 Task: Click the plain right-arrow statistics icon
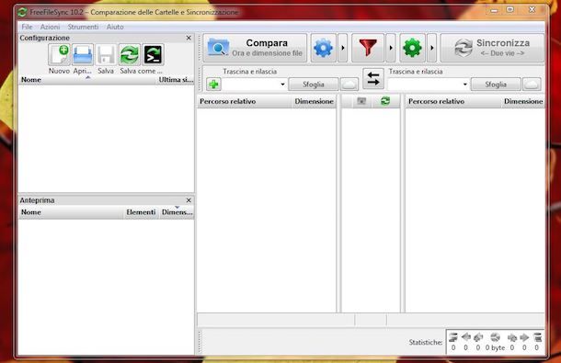pyautogui.click(x=524, y=337)
